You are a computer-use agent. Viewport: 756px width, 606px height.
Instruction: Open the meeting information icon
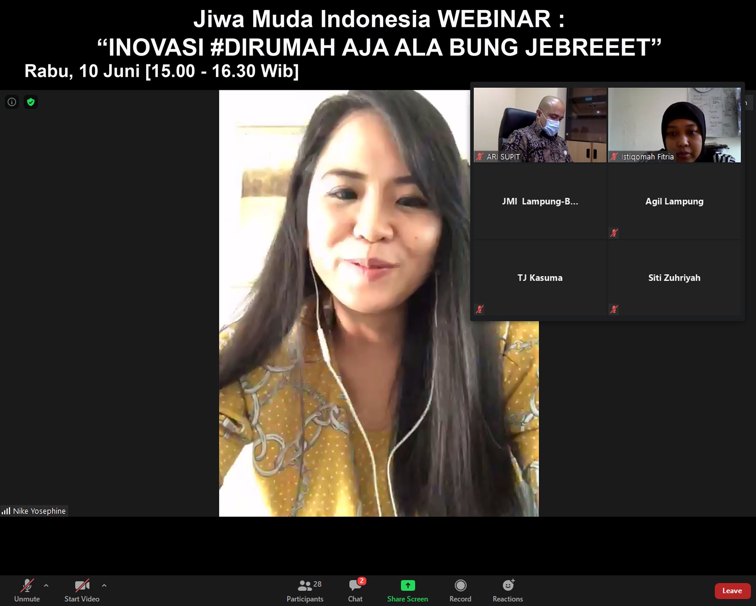pos(12,102)
